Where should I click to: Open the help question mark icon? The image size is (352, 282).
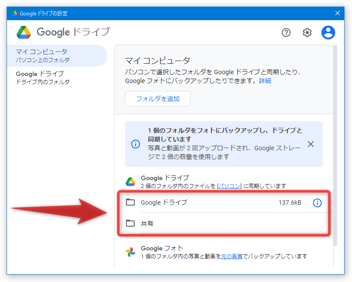(x=286, y=33)
